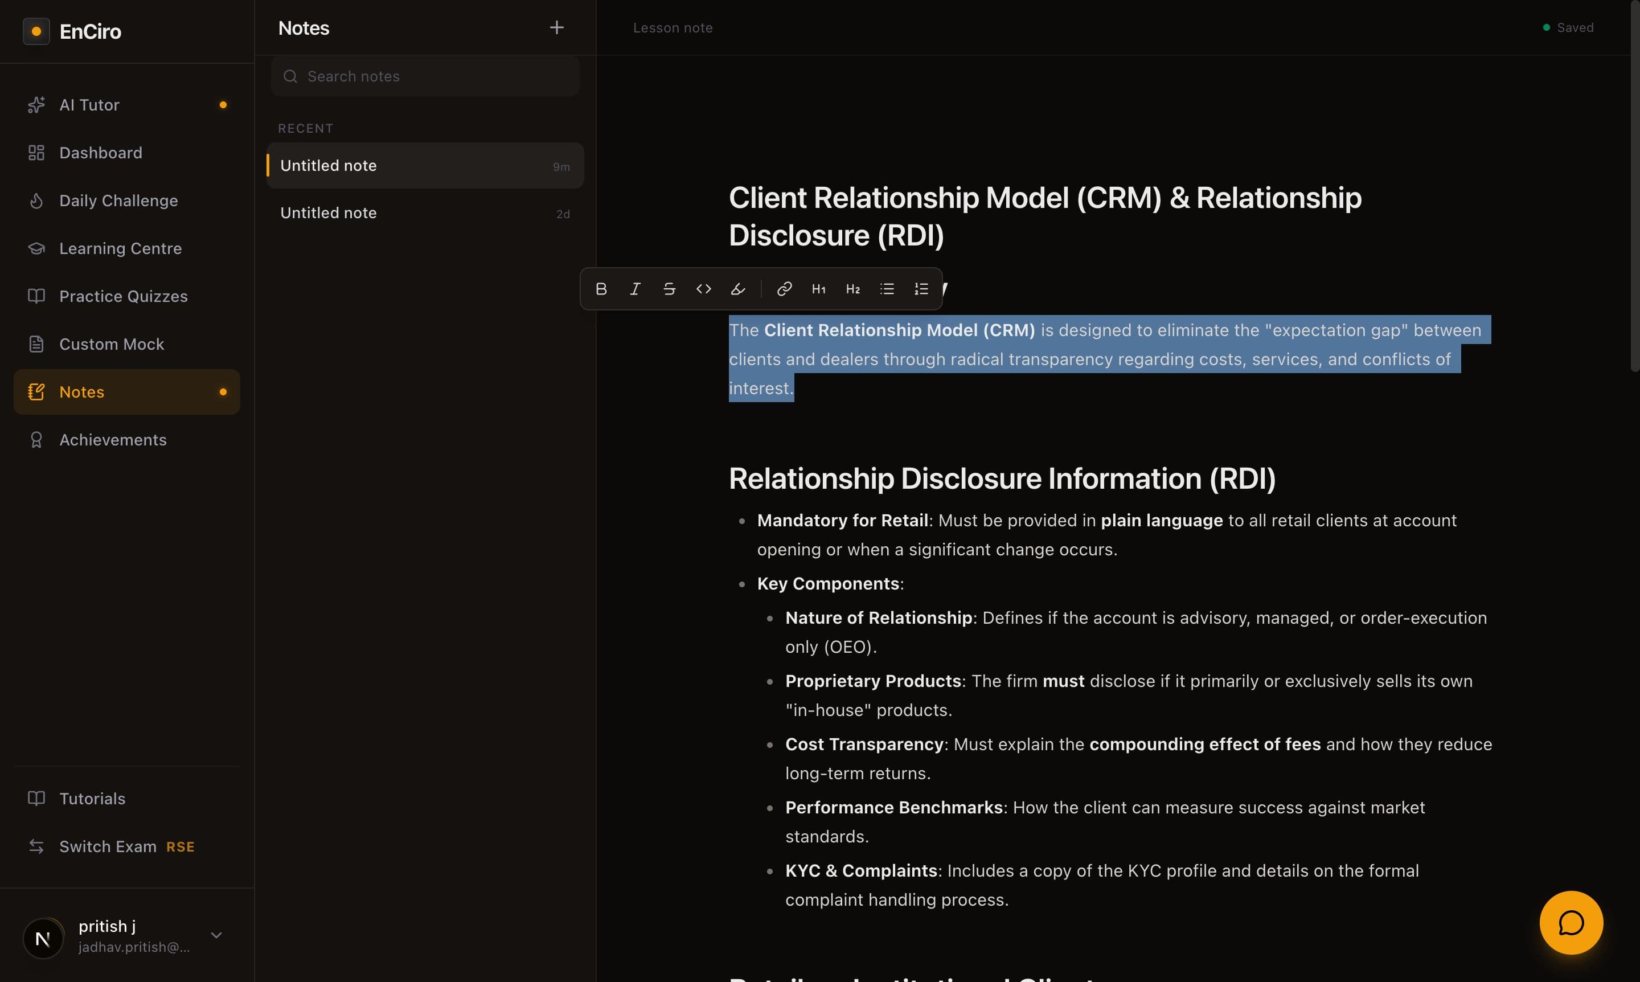
Task: Select the Notes menu item
Action: 126,392
